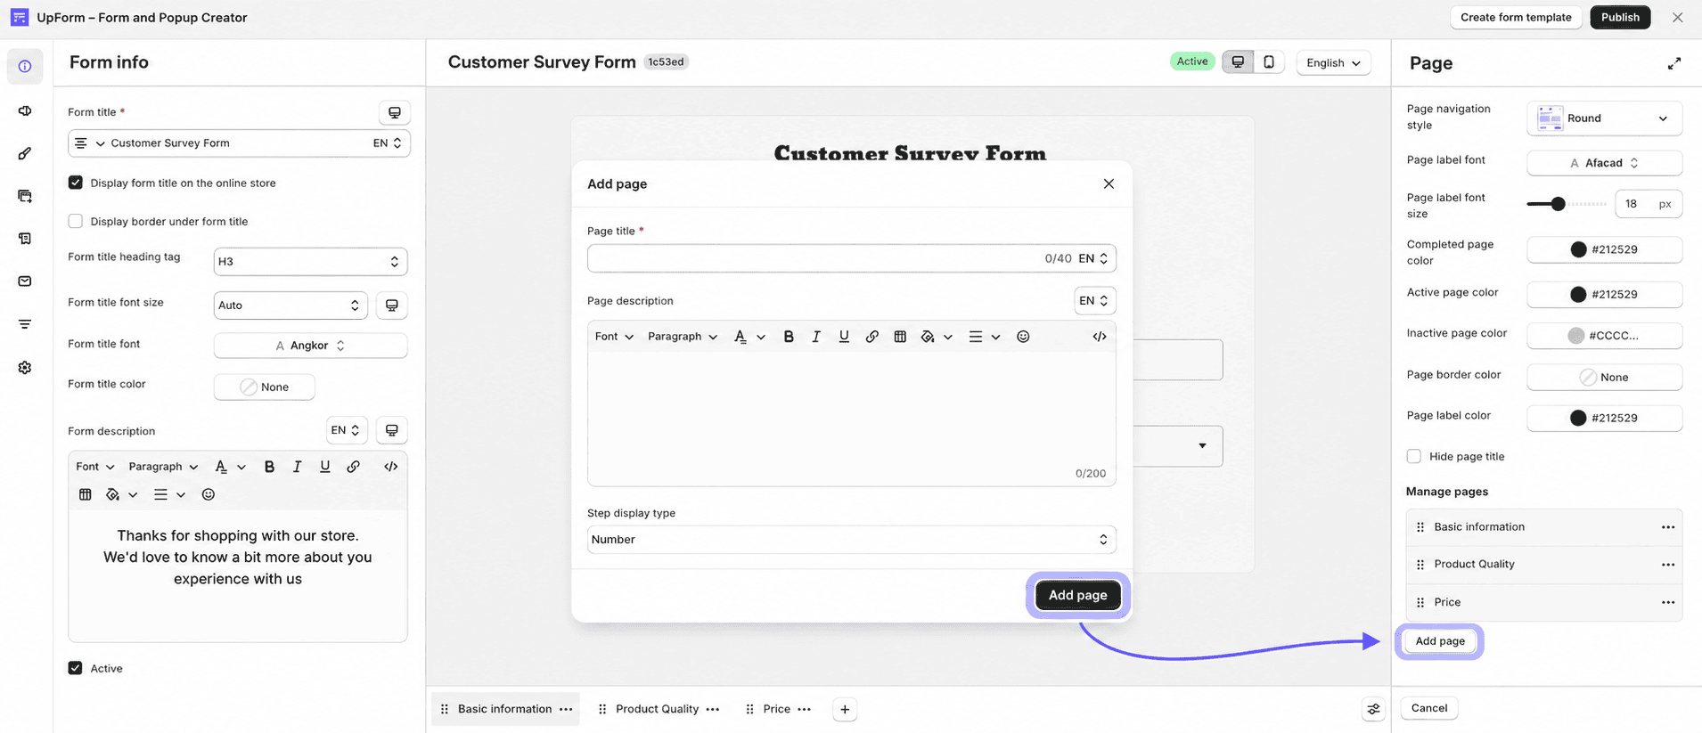Click italic icon in Page description toolbar

coord(816,337)
